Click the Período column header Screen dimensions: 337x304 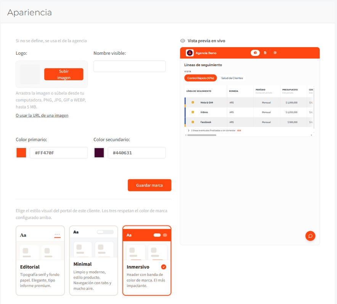[x=260, y=90]
